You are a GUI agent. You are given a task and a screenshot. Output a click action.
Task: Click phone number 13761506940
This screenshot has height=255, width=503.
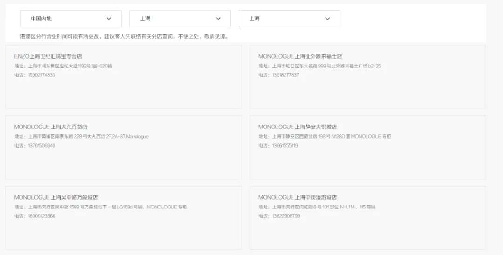41,146
